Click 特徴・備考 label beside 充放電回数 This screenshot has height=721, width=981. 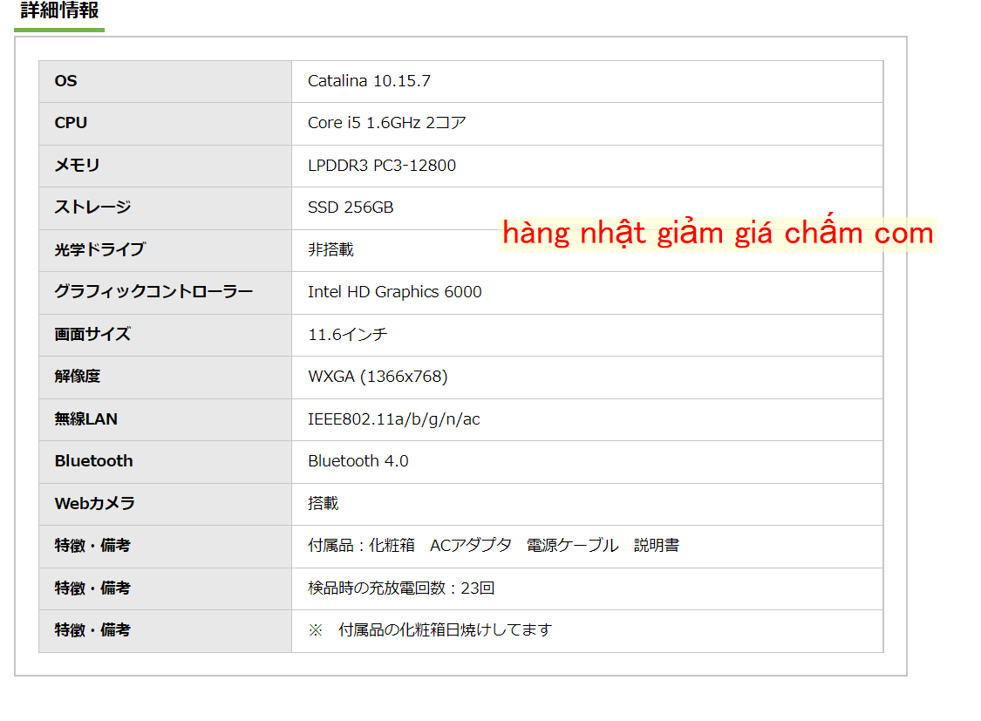[92, 588]
